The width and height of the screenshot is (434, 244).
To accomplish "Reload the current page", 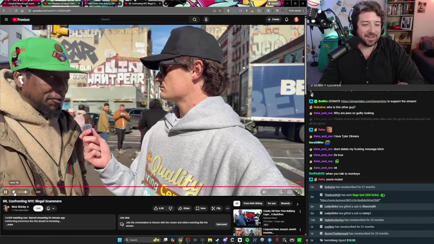I will [16, 11].
